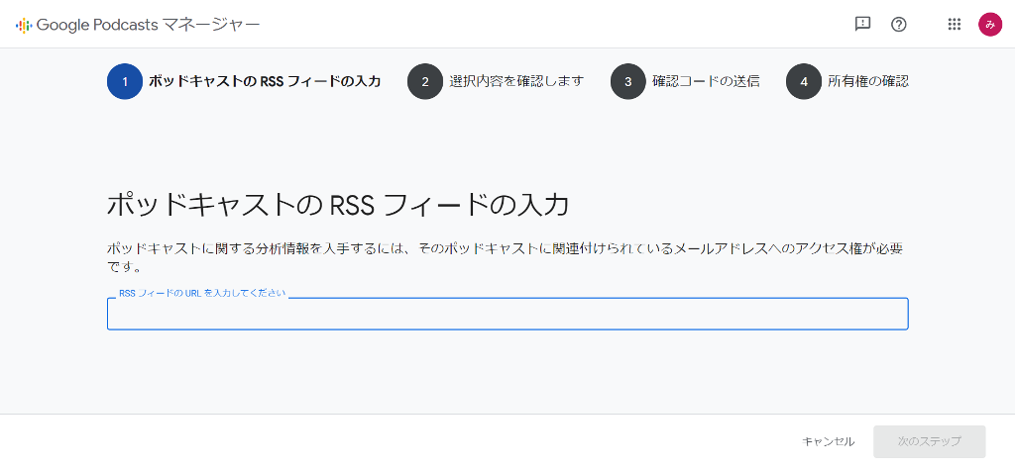Click the Google Podcasts マネージャー title
1015x469 pixels.
[x=149, y=25]
